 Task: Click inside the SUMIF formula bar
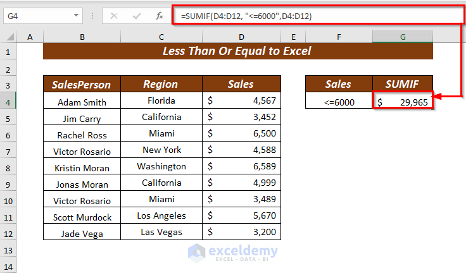coord(317,16)
